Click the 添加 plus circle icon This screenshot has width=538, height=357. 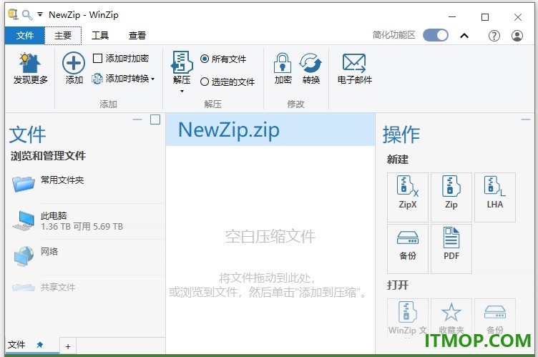(x=74, y=63)
